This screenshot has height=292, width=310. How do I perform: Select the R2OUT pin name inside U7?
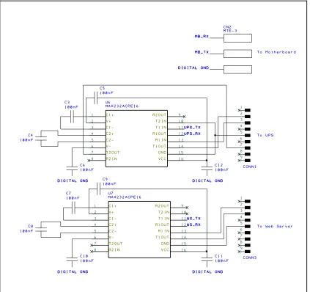pos(162,206)
